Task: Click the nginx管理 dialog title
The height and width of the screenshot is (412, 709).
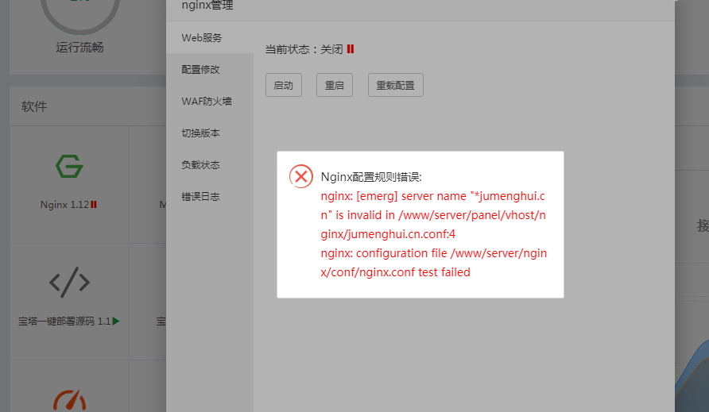Action: (207, 6)
